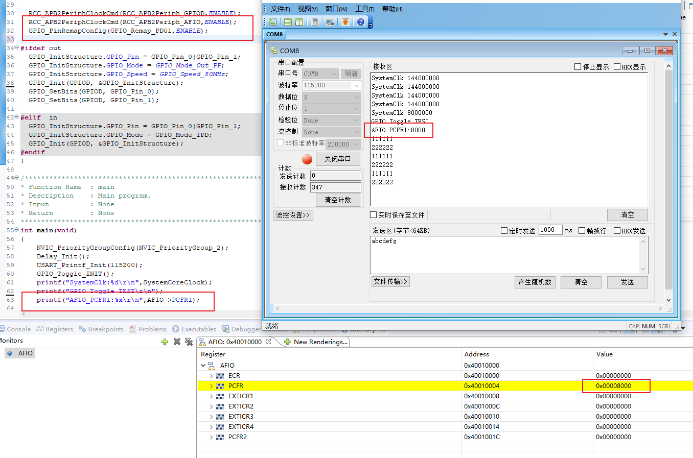Screen dimensions: 693x458
Task: Switch to the Executables tab
Action: coord(194,329)
